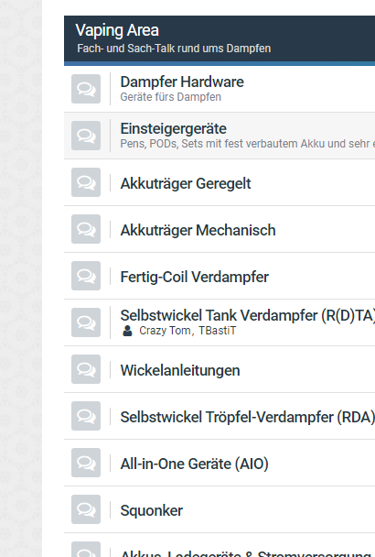Open the Wickelanleitungen forum
375x557 pixels.
click(x=180, y=370)
